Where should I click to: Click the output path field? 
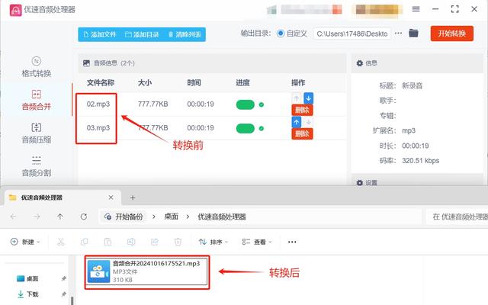[x=352, y=34]
